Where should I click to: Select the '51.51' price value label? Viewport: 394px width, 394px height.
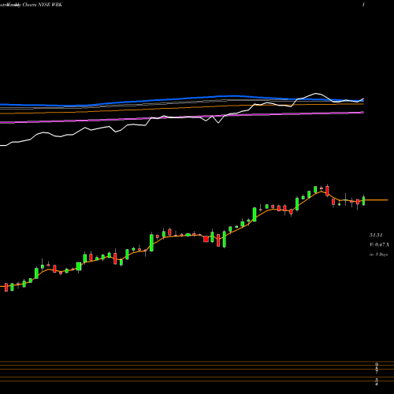point(376,235)
